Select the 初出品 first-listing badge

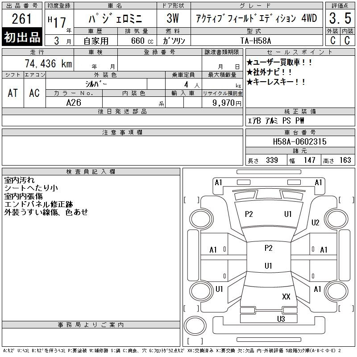pyautogui.click(x=22, y=38)
